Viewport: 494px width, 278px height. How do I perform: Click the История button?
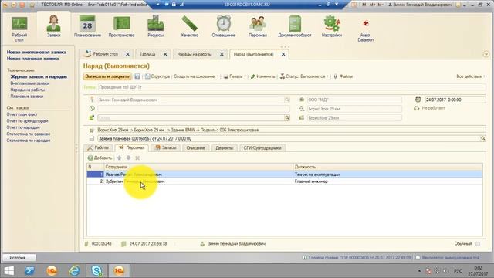(19, 257)
